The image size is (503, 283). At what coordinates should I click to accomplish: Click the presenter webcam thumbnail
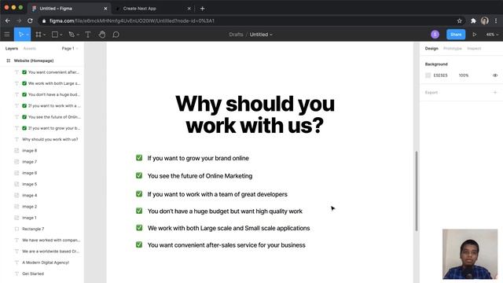tap(470, 254)
